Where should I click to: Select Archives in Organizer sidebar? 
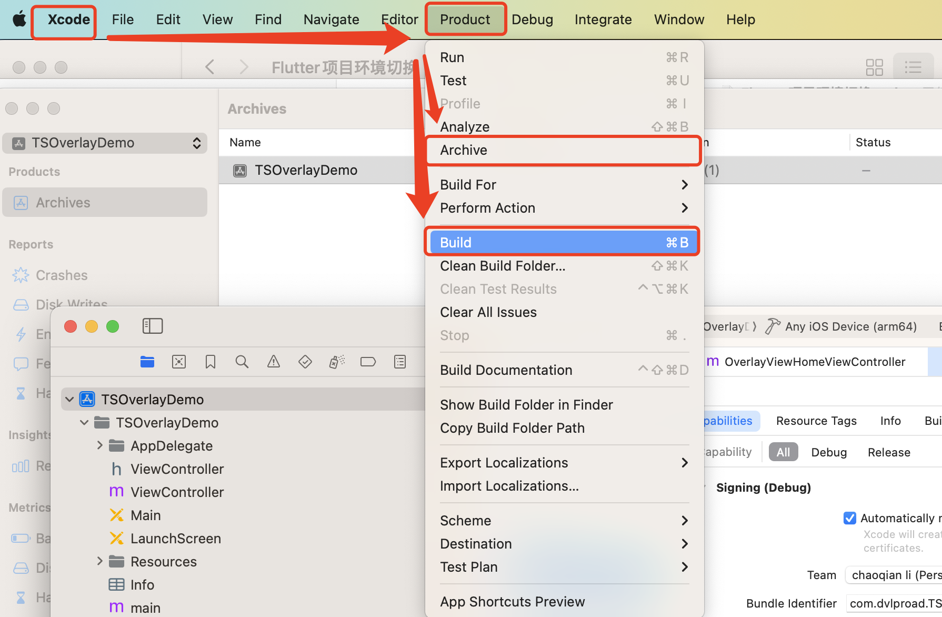pos(105,203)
